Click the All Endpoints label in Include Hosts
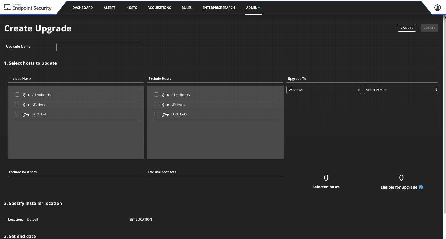 pyautogui.click(x=41, y=95)
